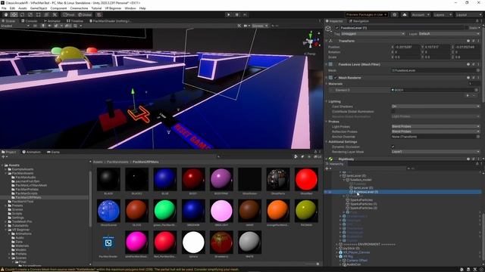The width and height of the screenshot is (485, 272).
Task: Select the orange material sphere
Action: (x=278, y=211)
